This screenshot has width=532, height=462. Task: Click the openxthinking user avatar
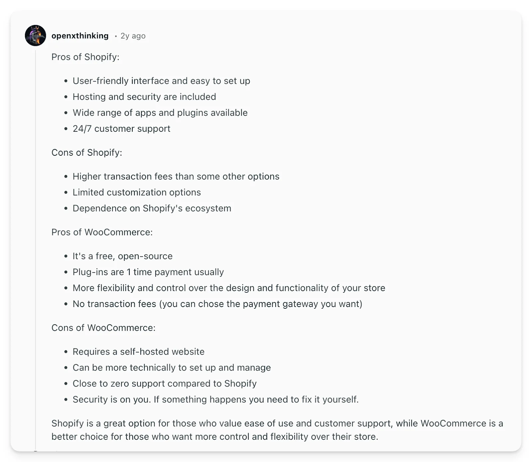pos(35,35)
